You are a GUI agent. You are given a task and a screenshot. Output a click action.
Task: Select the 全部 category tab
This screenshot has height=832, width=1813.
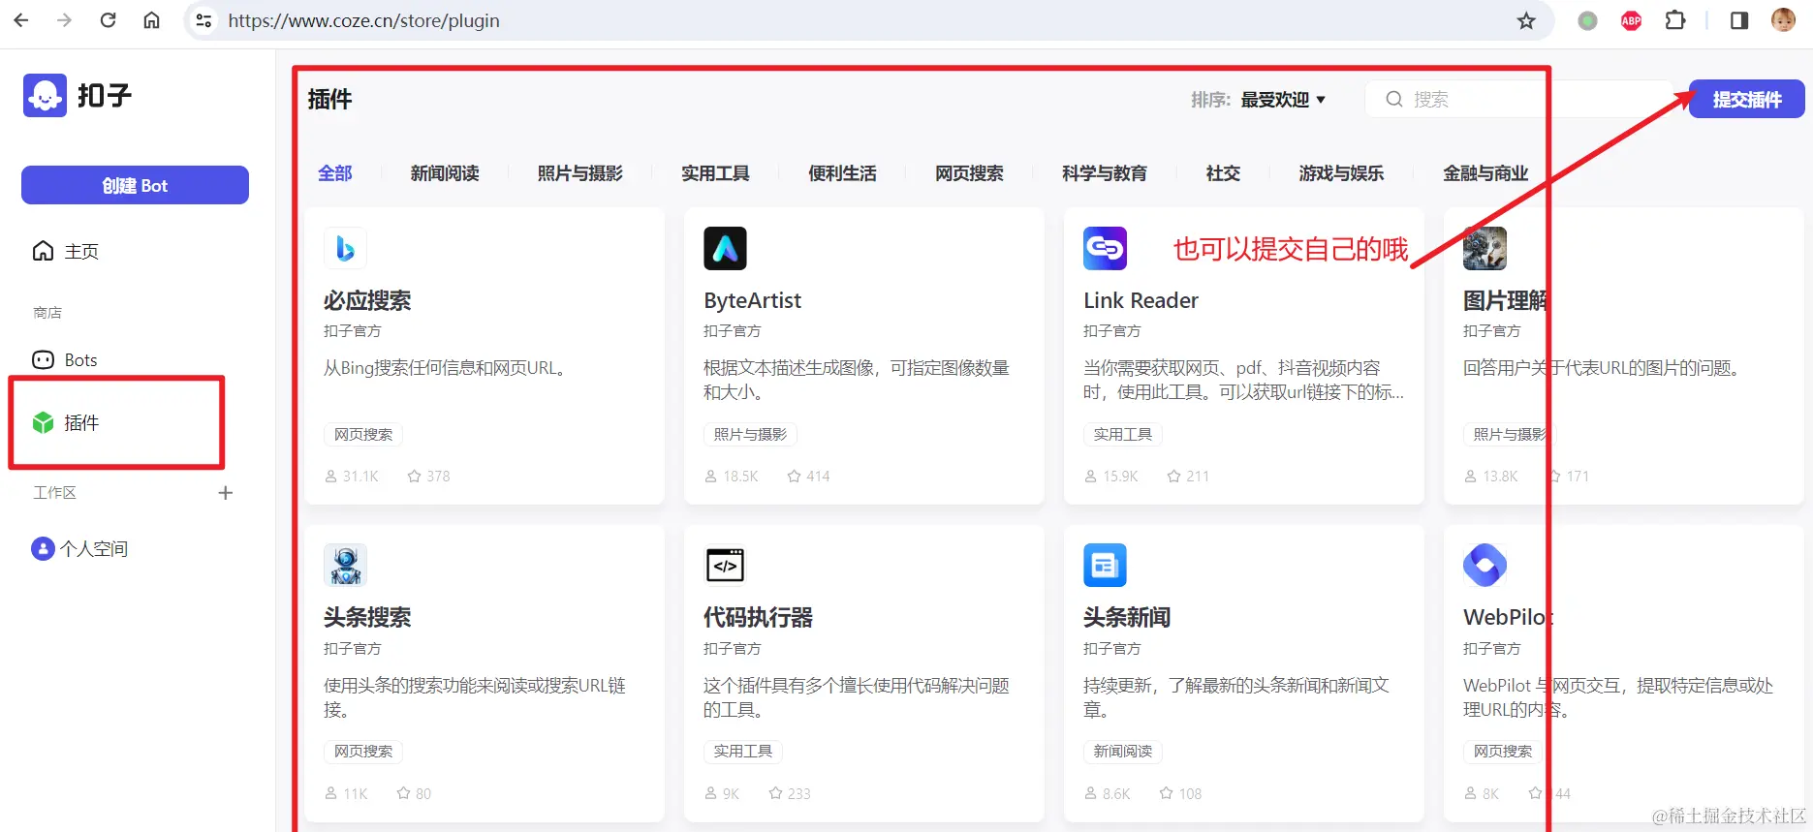click(x=335, y=173)
